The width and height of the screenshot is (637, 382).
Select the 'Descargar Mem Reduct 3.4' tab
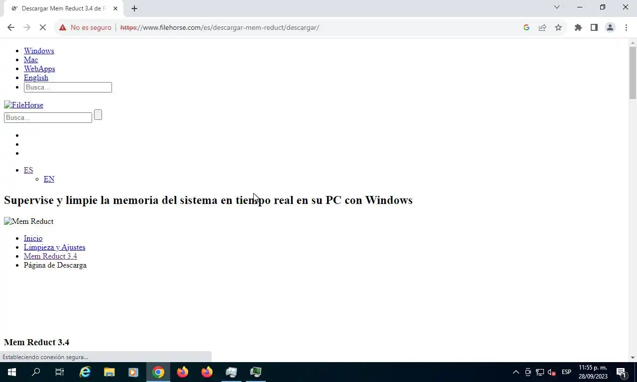pos(64,8)
